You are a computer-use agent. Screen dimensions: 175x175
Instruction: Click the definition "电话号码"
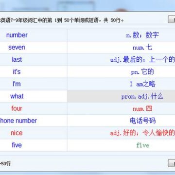143,121
